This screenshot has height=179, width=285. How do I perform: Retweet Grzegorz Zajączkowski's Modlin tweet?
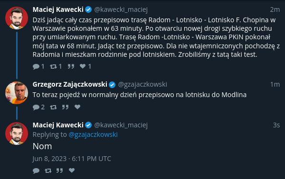(53, 107)
